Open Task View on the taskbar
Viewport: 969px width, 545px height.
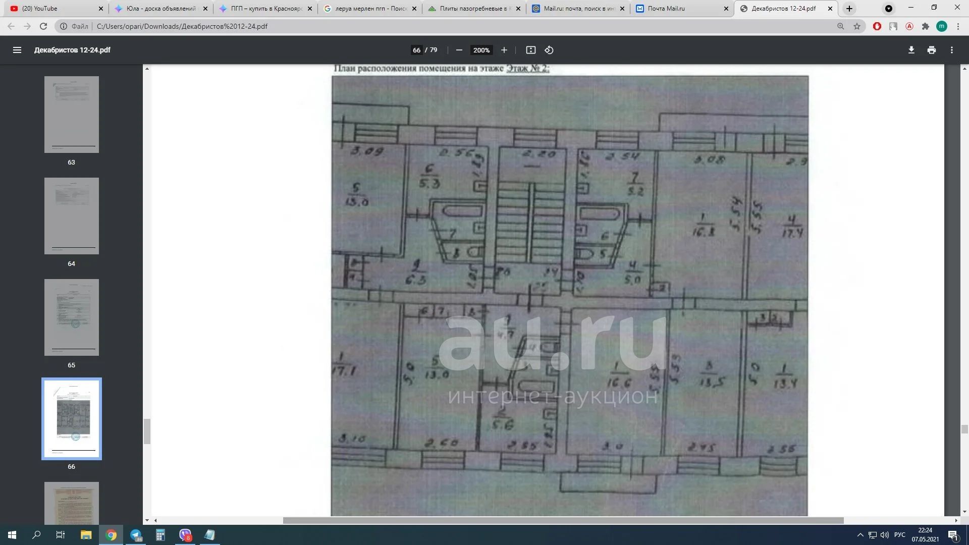pos(61,535)
